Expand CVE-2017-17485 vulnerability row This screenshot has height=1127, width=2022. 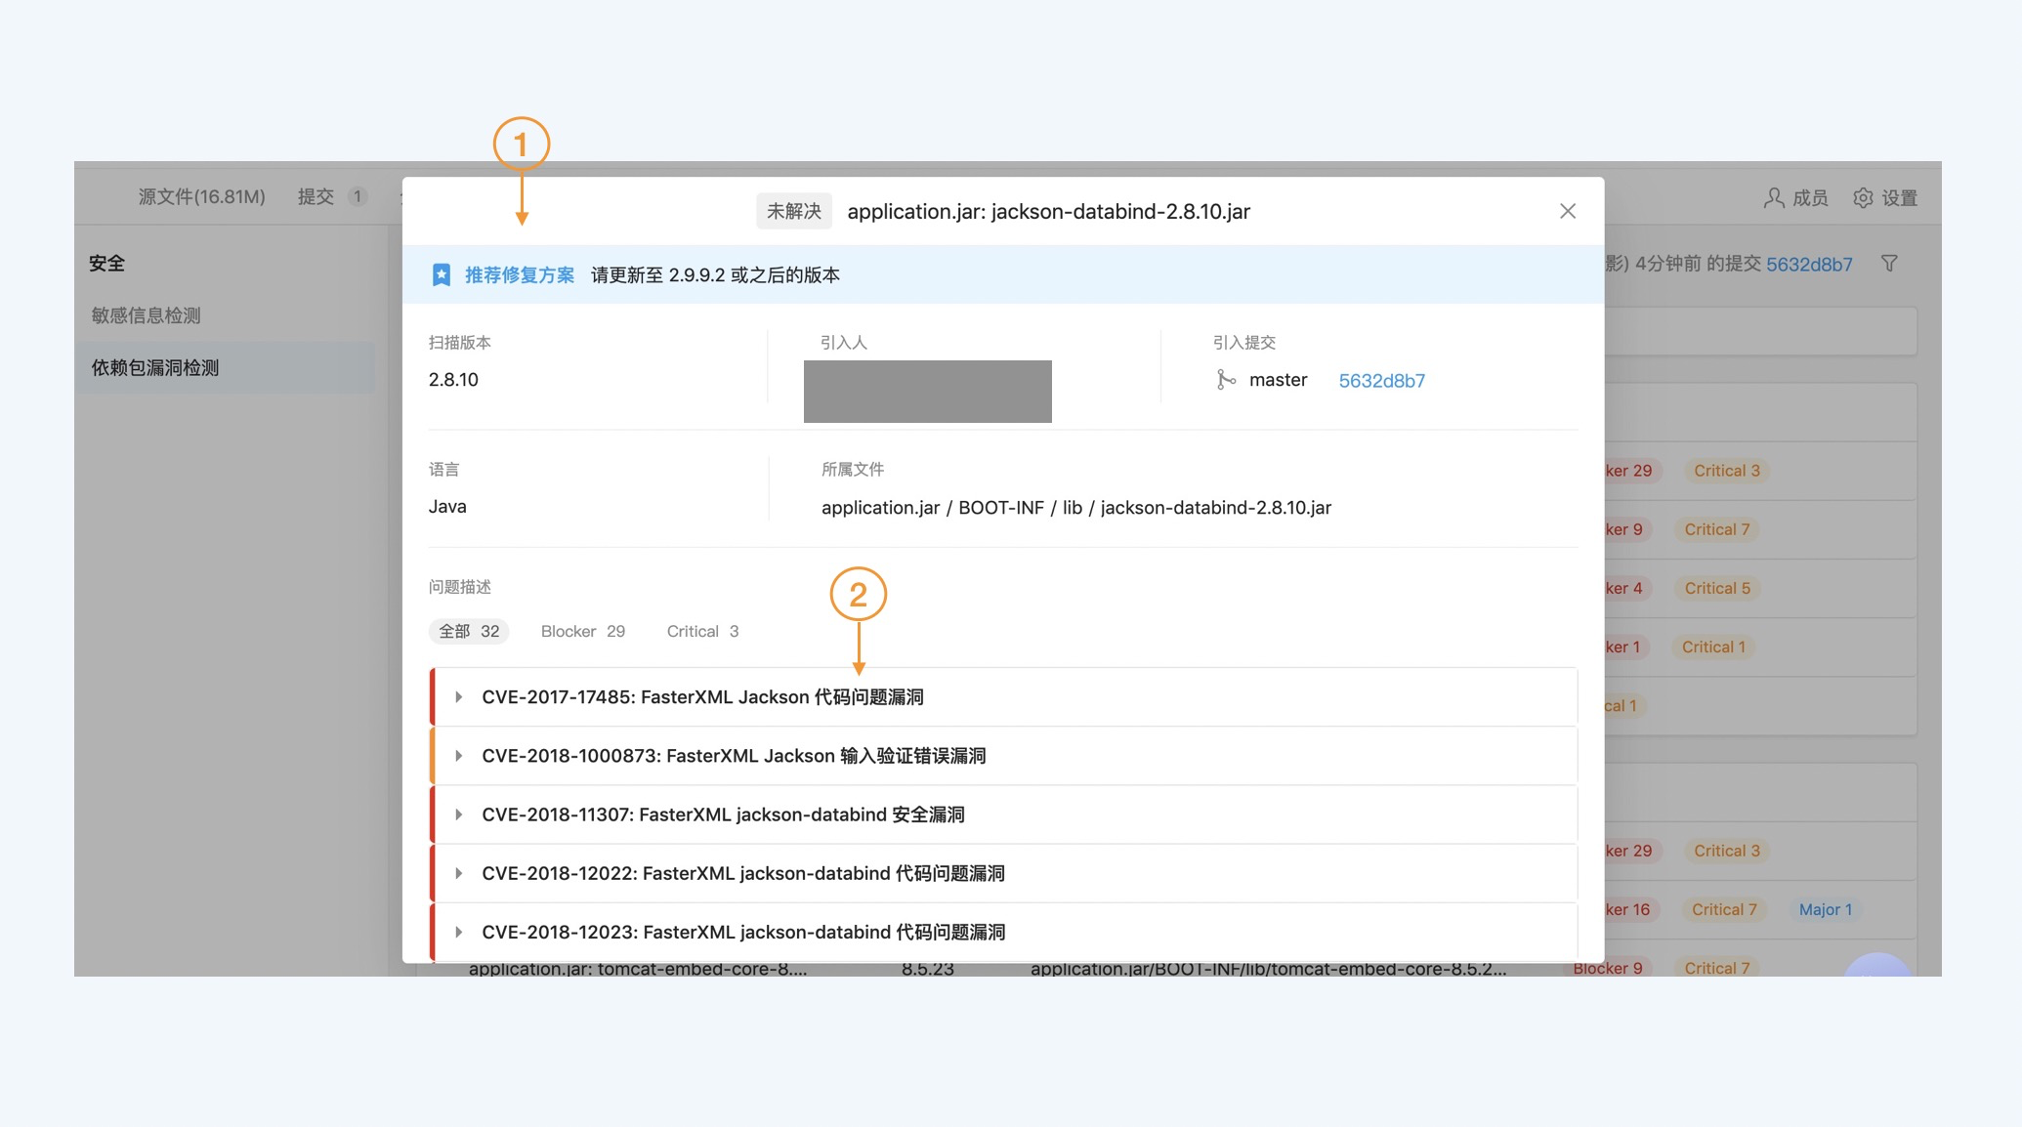pos(459,697)
